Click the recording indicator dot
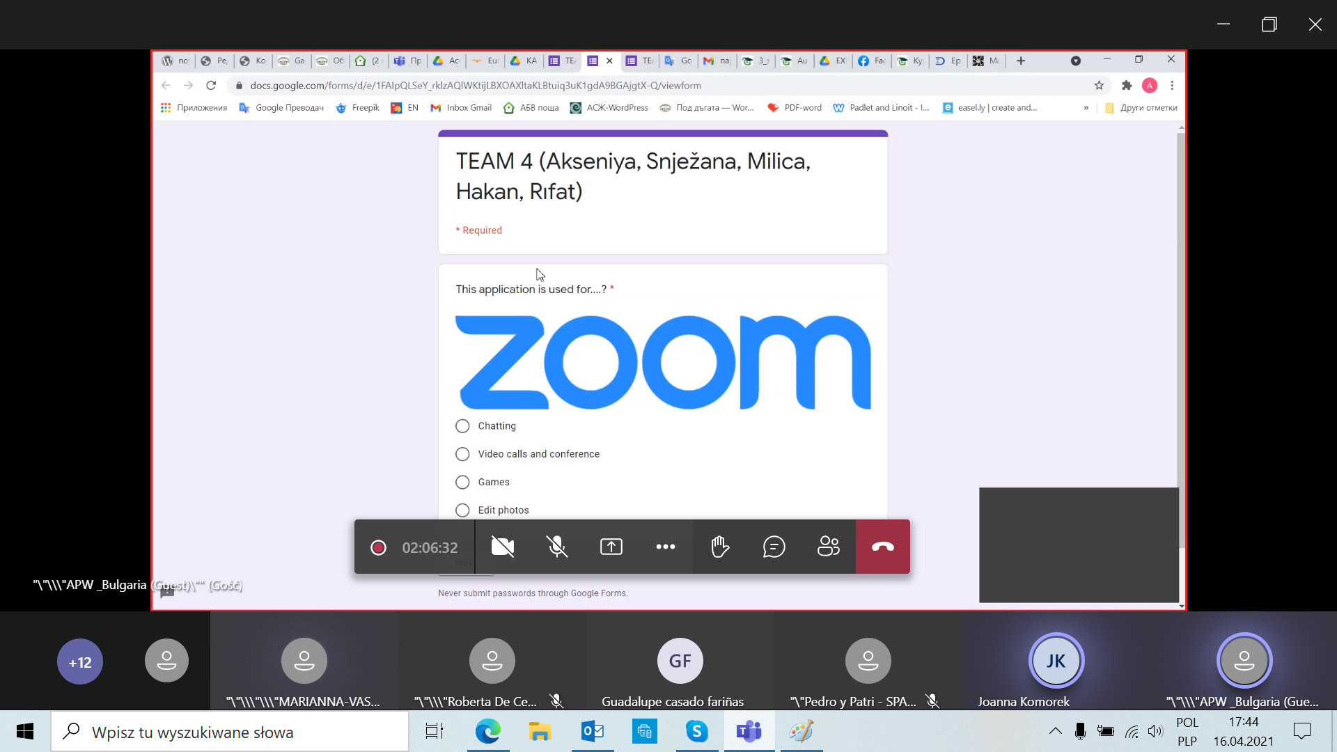The width and height of the screenshot is (1337, 752). pos(378,547)
